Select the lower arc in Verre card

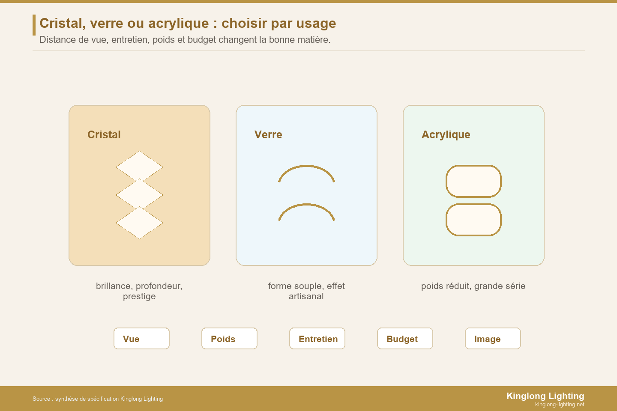tap(306, 212)
